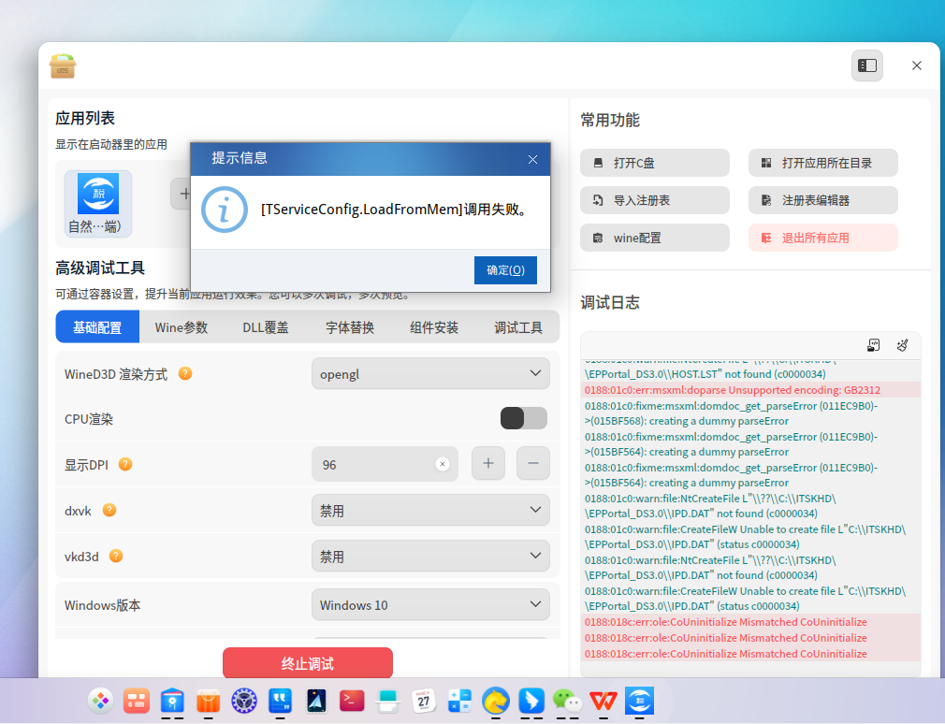Click the save log icon in debug log
The width and height of the screenshot is (945, 724).
click(x=873, y=345)
